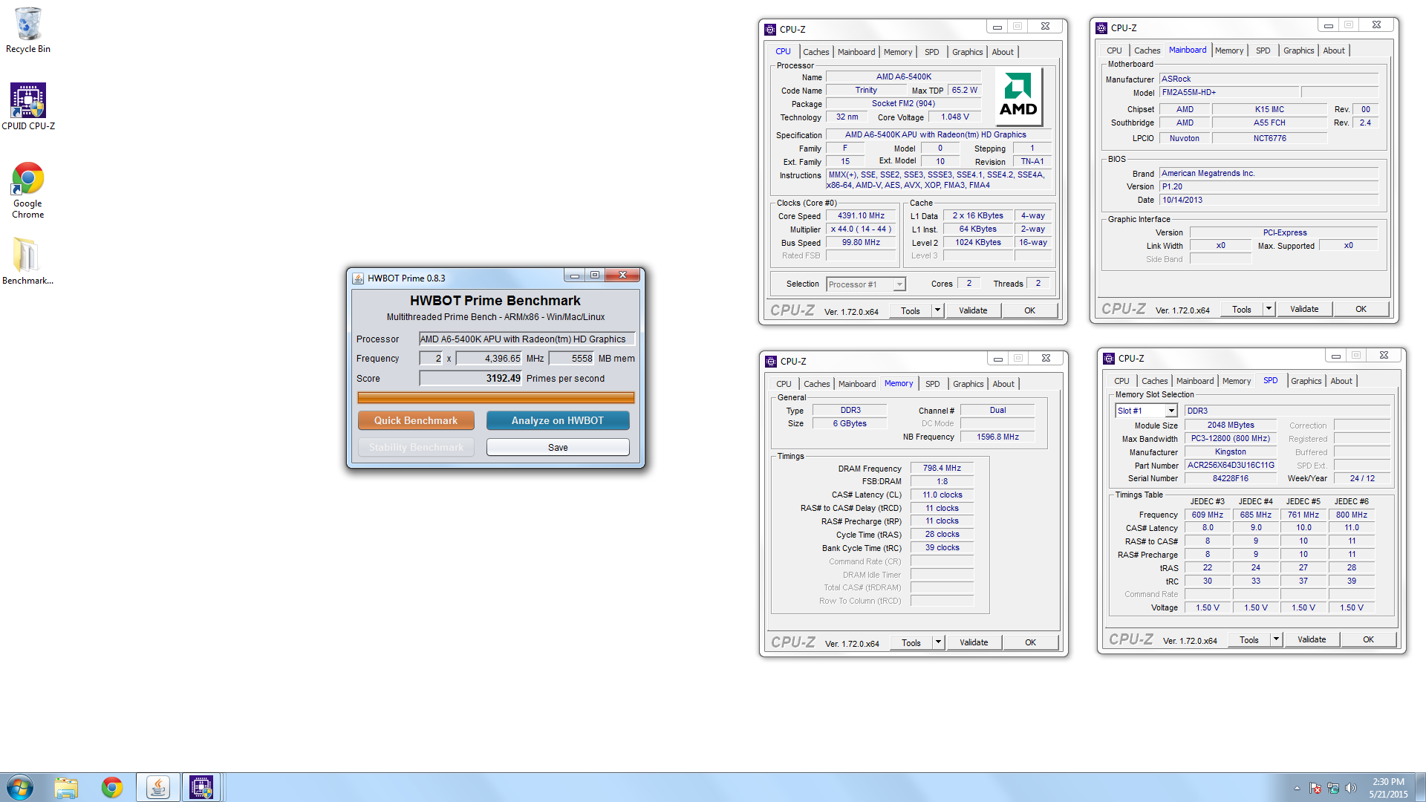Expand Tools arrow in CPU-Z Memory window
Image resolution: width=1426 pixels, height=802 pixels.
938,642
